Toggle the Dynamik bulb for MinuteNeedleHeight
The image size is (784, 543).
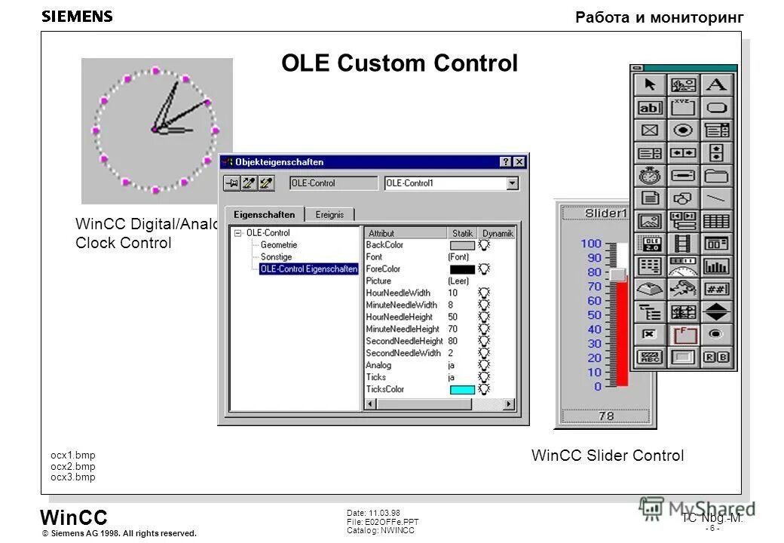click(x=484, y=329)
